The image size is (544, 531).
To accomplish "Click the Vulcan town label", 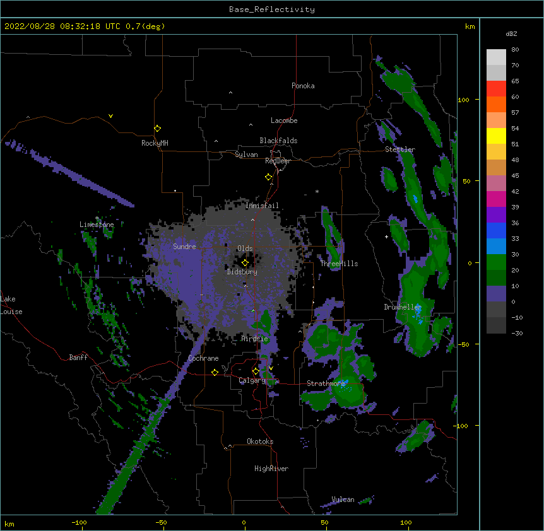I will pos(343,499).
